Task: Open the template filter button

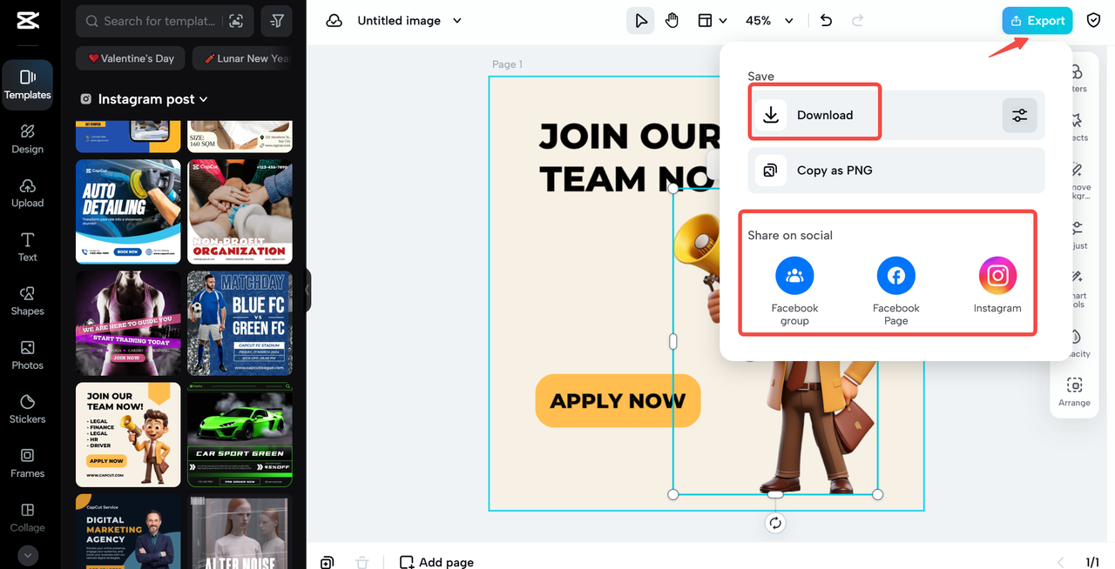Action: [277, 21]
